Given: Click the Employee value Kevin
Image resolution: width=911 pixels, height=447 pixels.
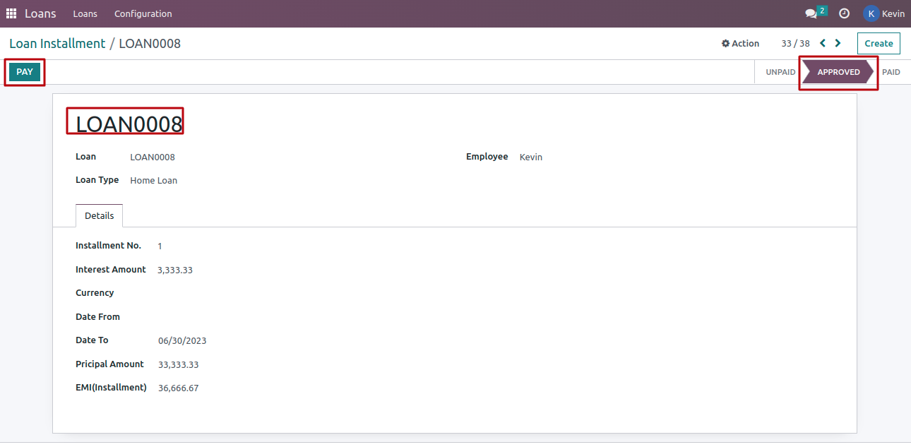Looking at the screenshot, I should [x=531, y=157].
